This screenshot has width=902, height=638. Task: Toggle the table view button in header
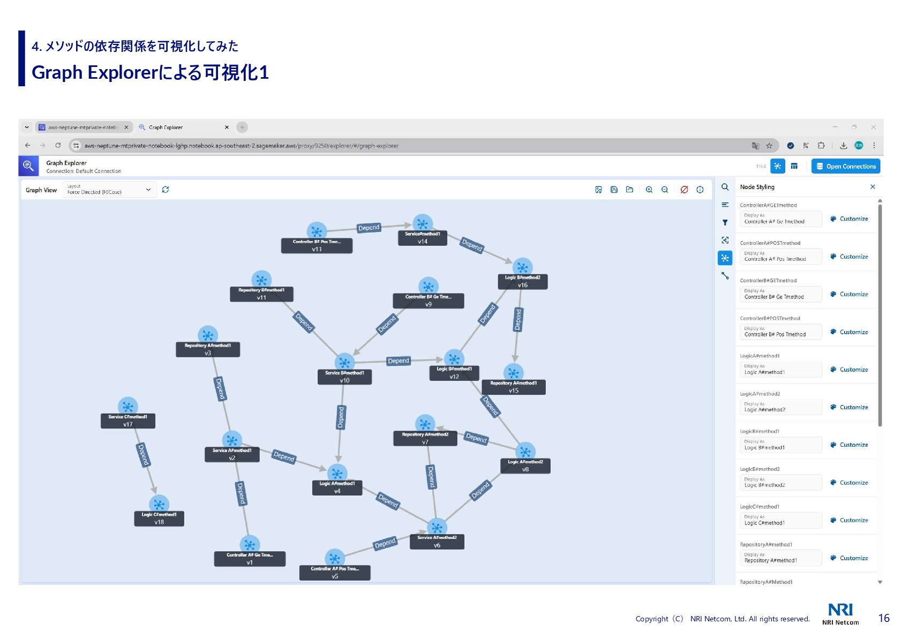pyautogui.click(x=794, y=166)
